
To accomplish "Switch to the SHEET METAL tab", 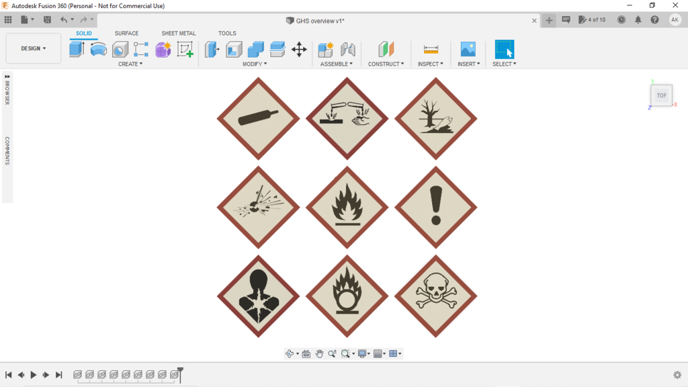I will pos(179,34).
